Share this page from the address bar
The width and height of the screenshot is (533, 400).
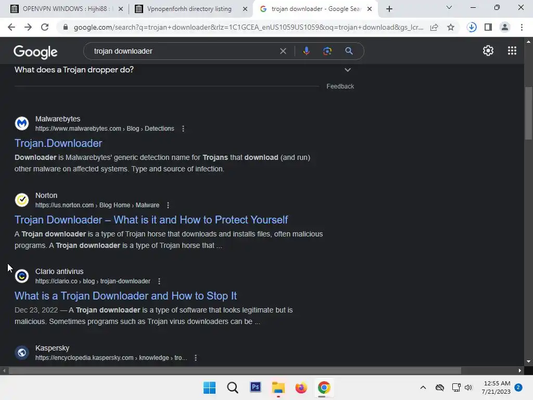pyautogui.click(x=434, y=27)
